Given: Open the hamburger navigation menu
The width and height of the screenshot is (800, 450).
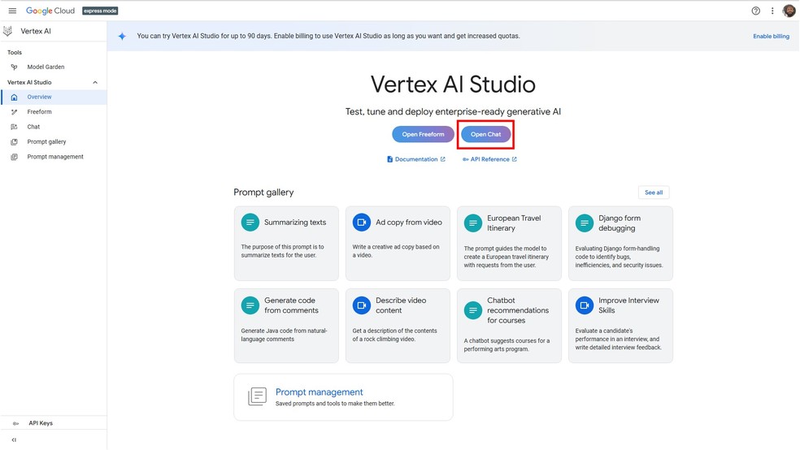Looking at the screenshot, I should (x=12, y=11).
